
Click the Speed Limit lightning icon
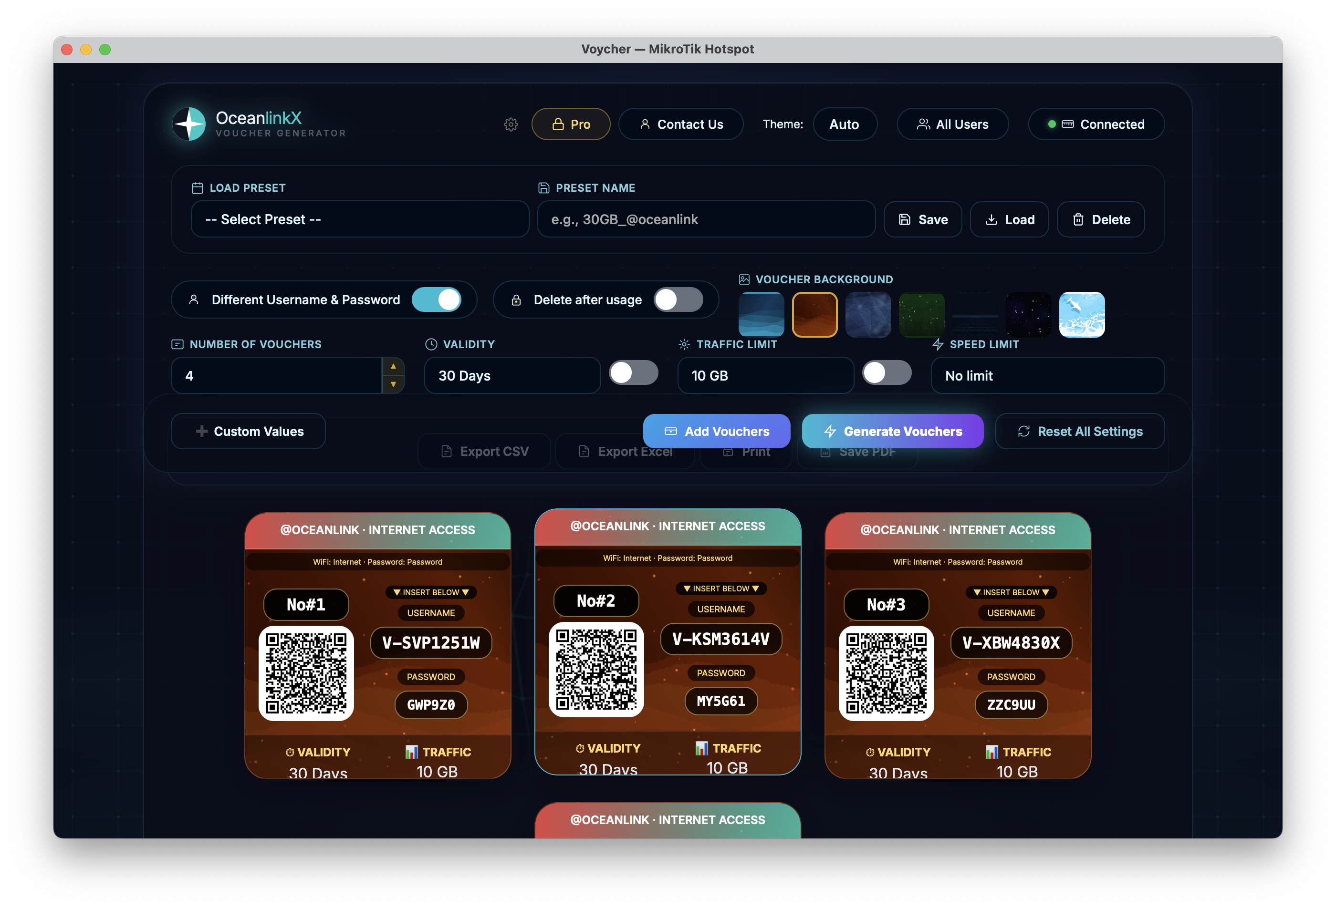[x=938, y=344]
